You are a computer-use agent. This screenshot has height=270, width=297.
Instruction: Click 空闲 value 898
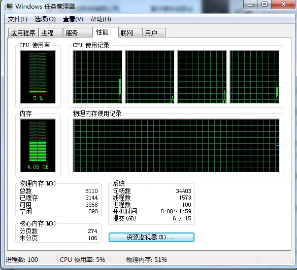(93, 211)
